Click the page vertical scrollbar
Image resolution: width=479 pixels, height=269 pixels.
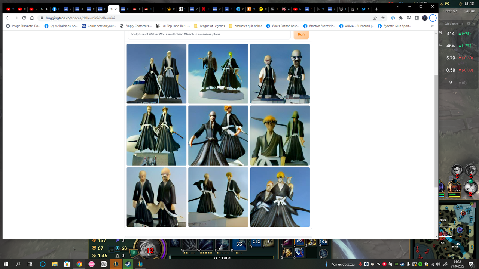pyautogui.click(x=436, y=131)
